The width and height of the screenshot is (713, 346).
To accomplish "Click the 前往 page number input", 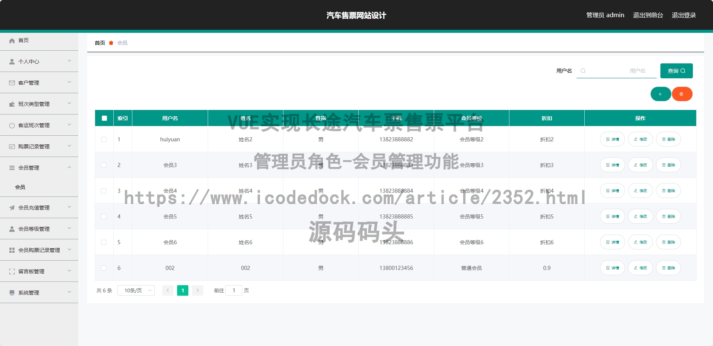I will click(234, 290).
